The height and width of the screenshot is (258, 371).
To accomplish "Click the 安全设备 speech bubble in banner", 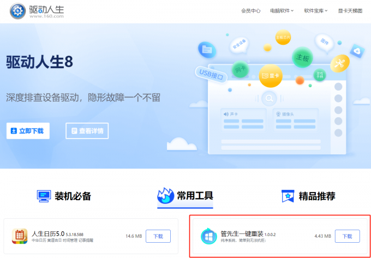I will [x=239, y=45].
